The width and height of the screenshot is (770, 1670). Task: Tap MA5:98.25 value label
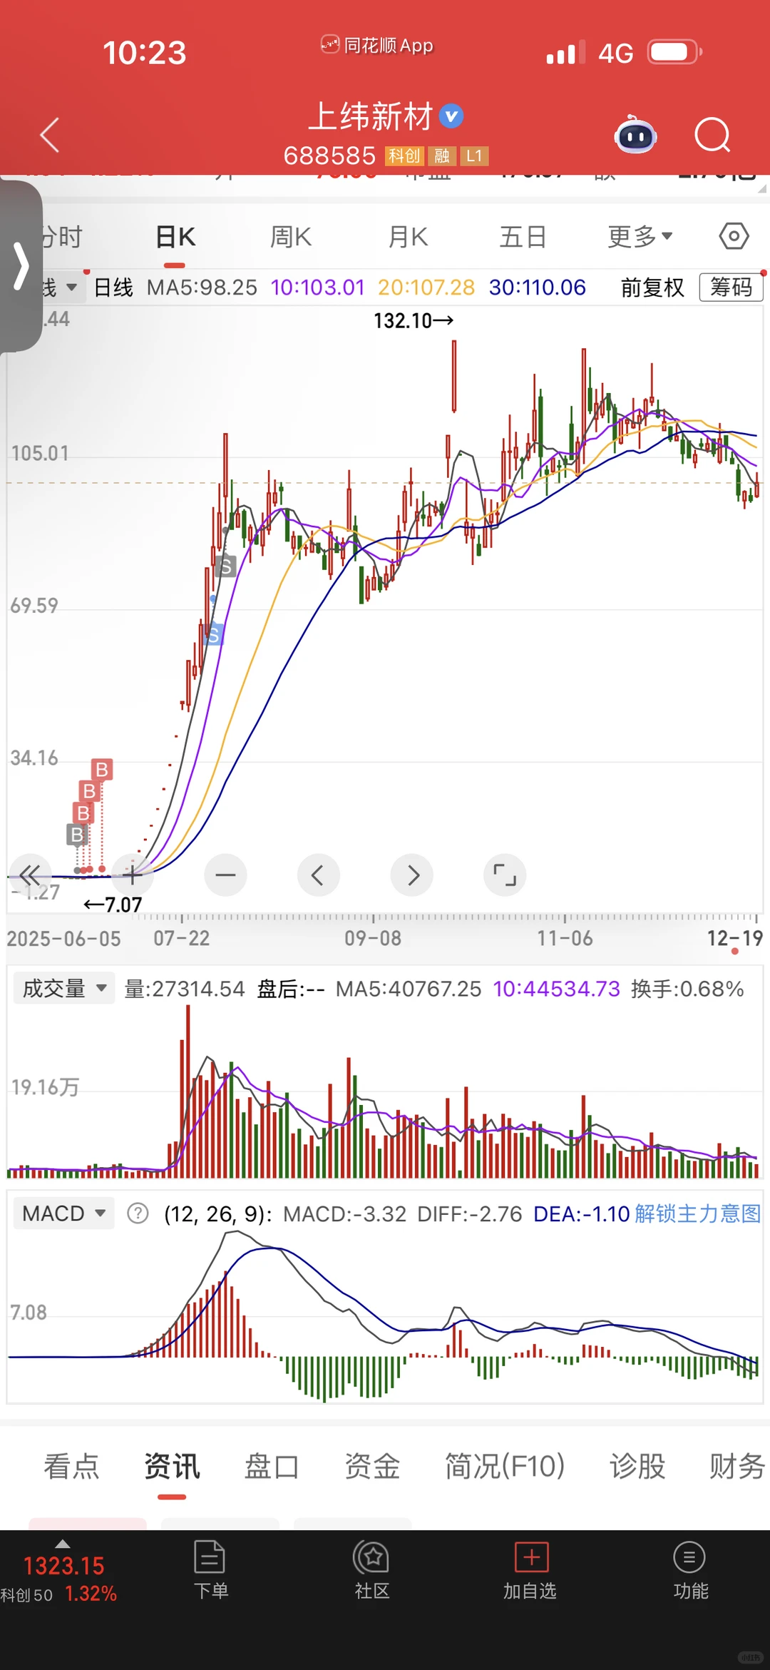(202, 287)
